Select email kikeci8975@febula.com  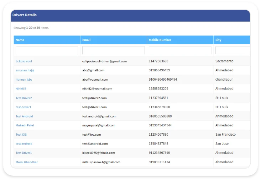tap(99, 153)
